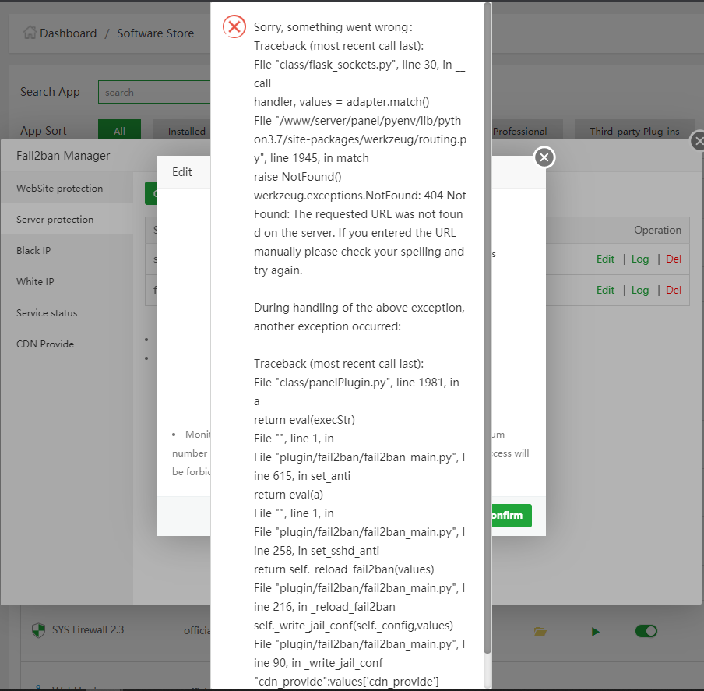Open the Black IP section
This screenshot has width=704, height=691.
66,251
